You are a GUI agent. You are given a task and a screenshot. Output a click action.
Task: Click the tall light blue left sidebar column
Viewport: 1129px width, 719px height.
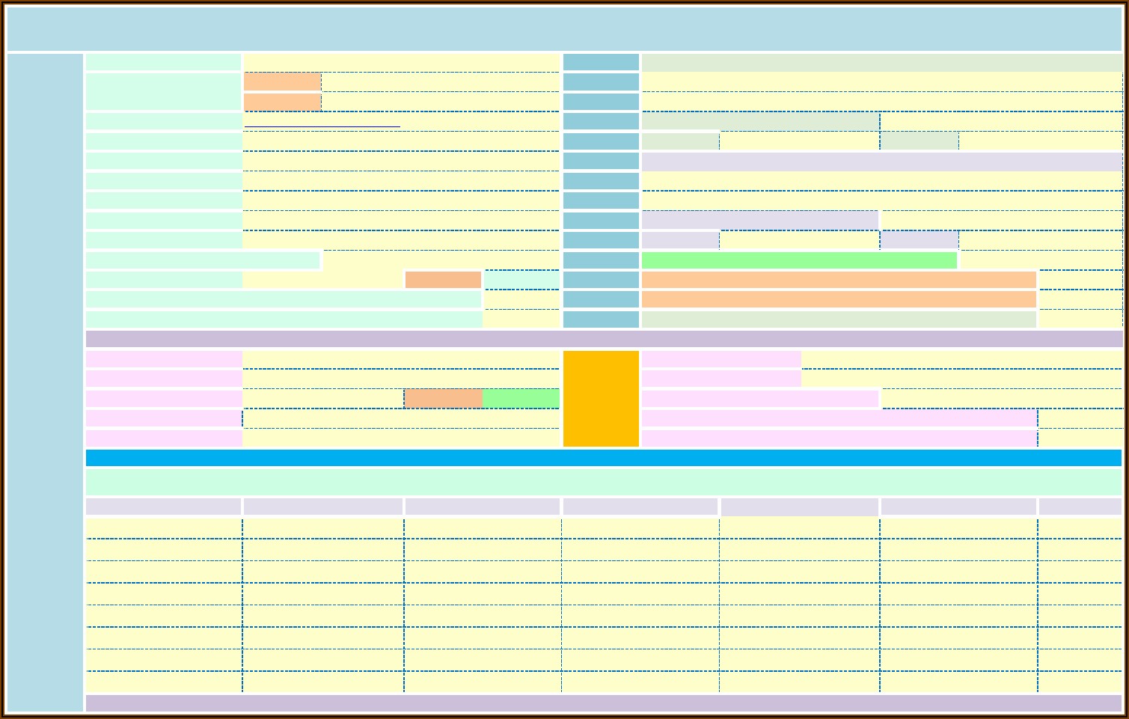[45, 382]
